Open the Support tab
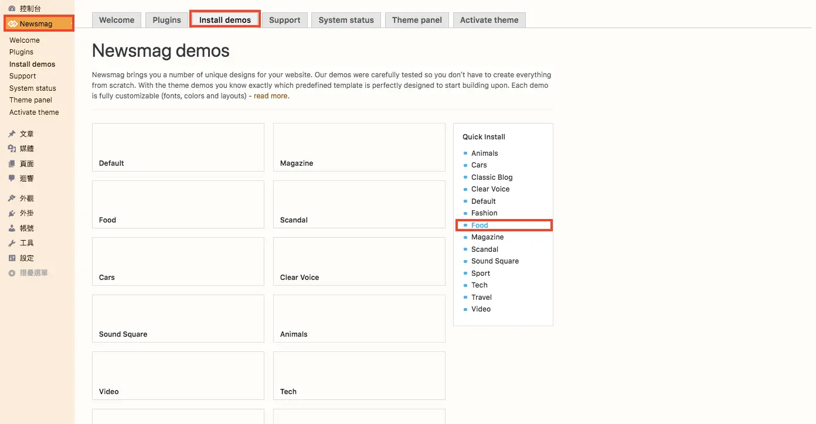Viewport: 816px width, 424px height. pos(285,20)
